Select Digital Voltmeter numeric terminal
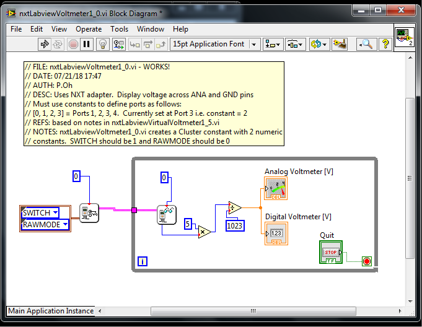This screenshot has height=327, width=422. (x=276, y=233)
